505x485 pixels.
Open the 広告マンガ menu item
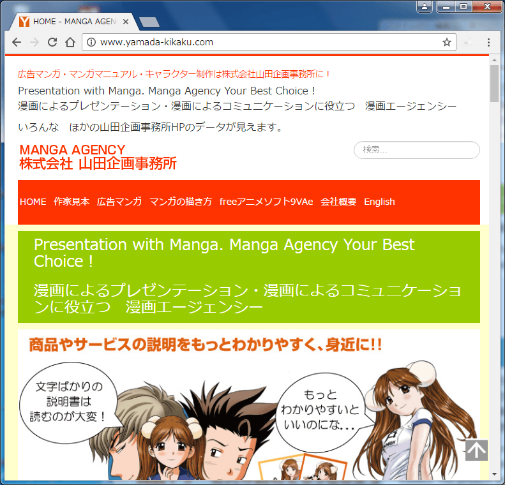pos(119,202)
